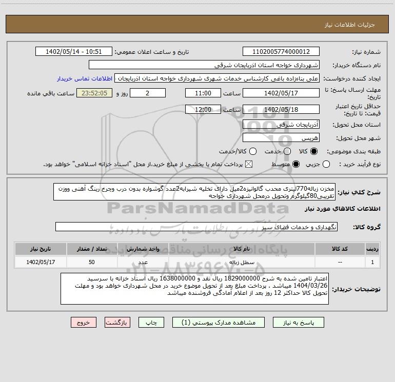Viewport: 395px width, 382px height.
Task: Click the اطلاعات کالاهای مورد نیاز heading
Action: pyautogui.click(x=343, y=209)
